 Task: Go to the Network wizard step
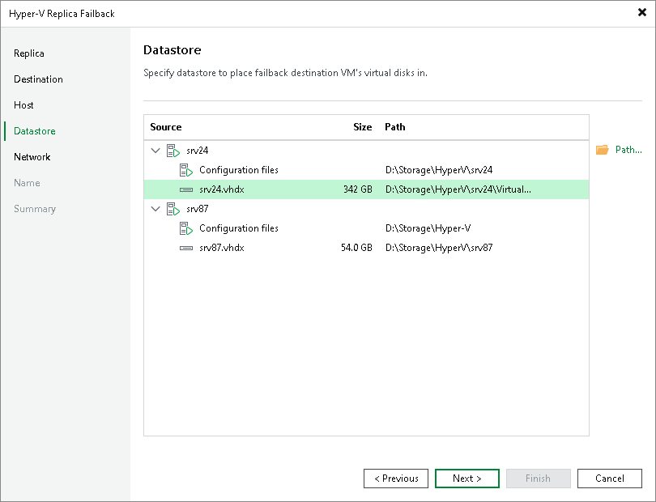(x=32, y=157)
